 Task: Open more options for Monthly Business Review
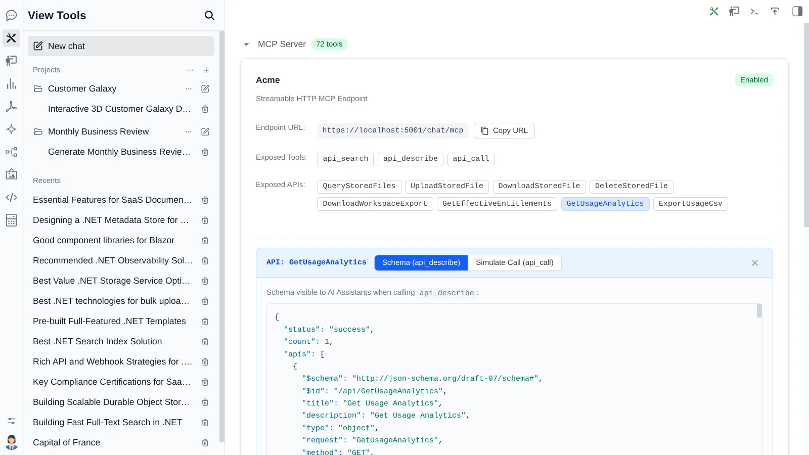pos(189,131)
